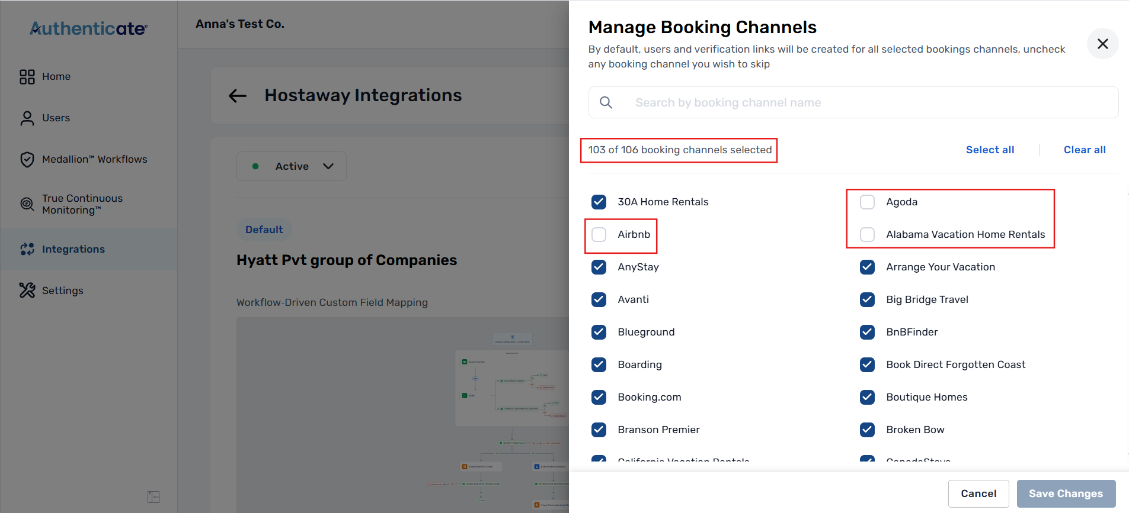
Task: Open True Continuous Monitoring page
Action: pos(82,204)
